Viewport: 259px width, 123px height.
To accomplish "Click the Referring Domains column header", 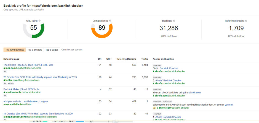I will [126, 59].
